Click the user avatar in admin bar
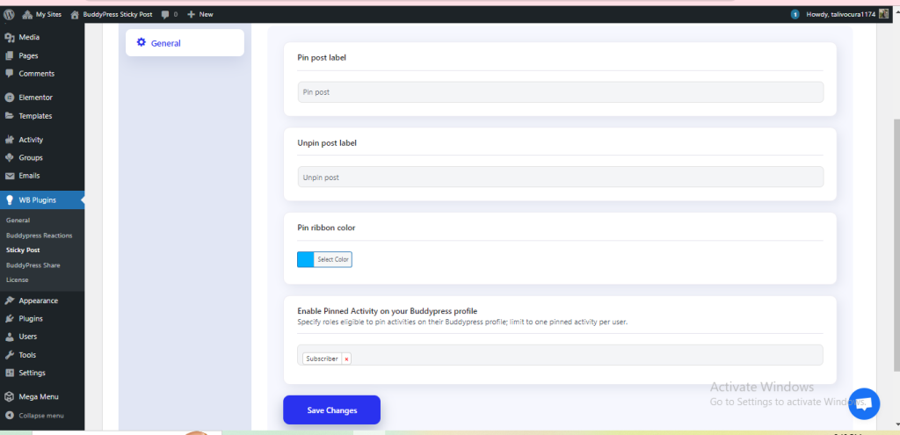The image size is (900, 435). tap(884, 14)
